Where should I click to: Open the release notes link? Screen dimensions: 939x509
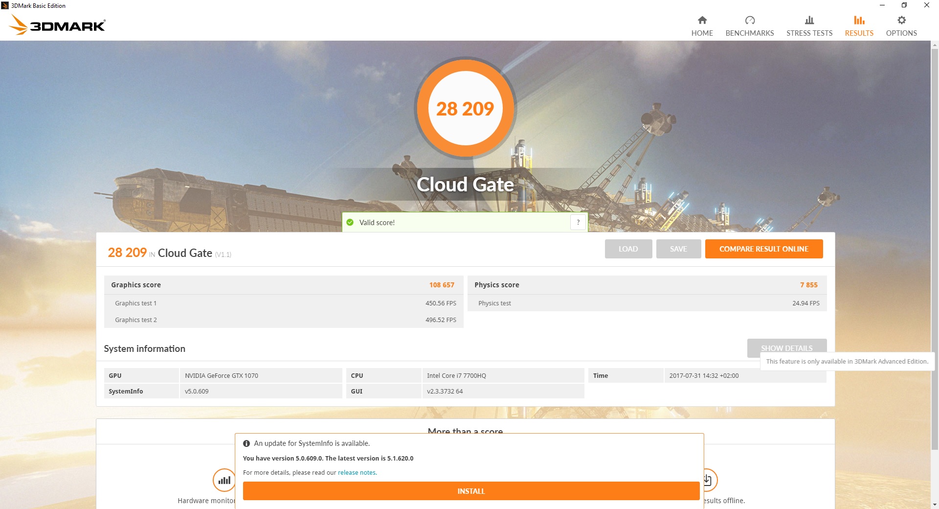[357, 473]
